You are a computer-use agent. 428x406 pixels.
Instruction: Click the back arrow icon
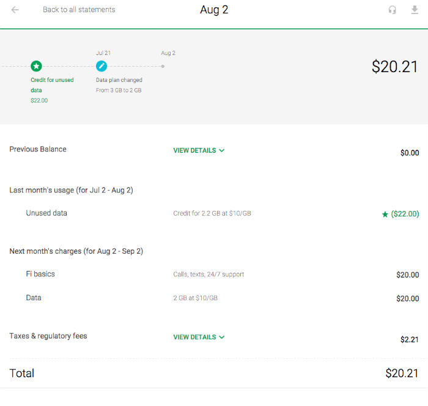15,10
